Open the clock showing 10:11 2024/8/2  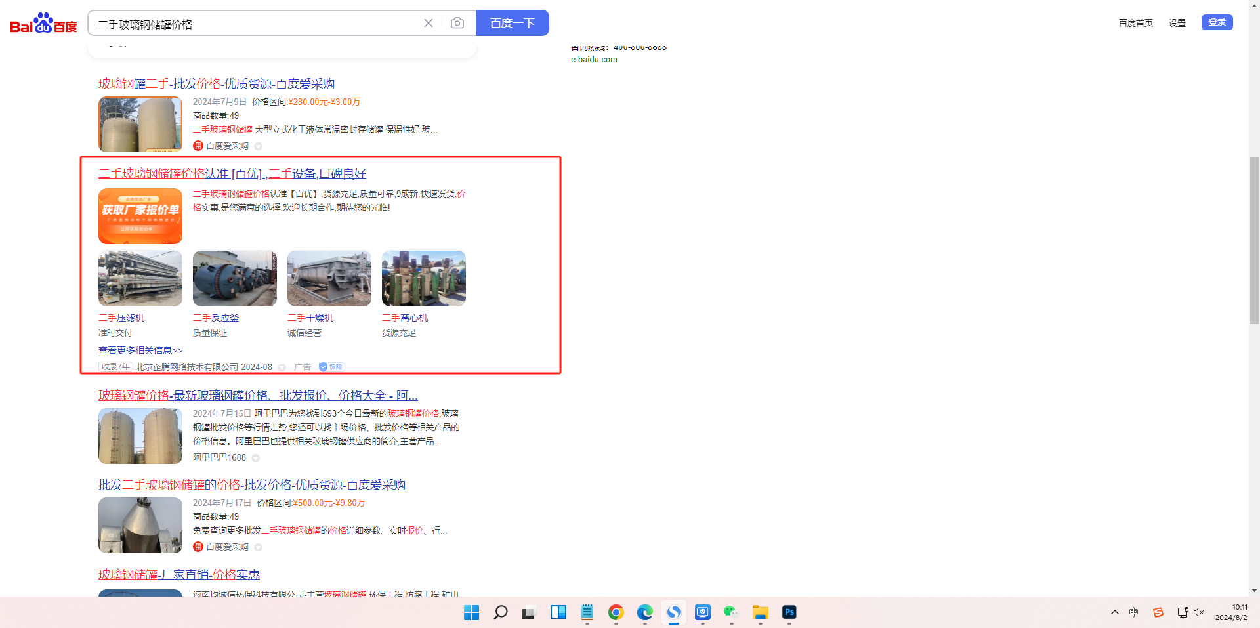(1231, 612)
